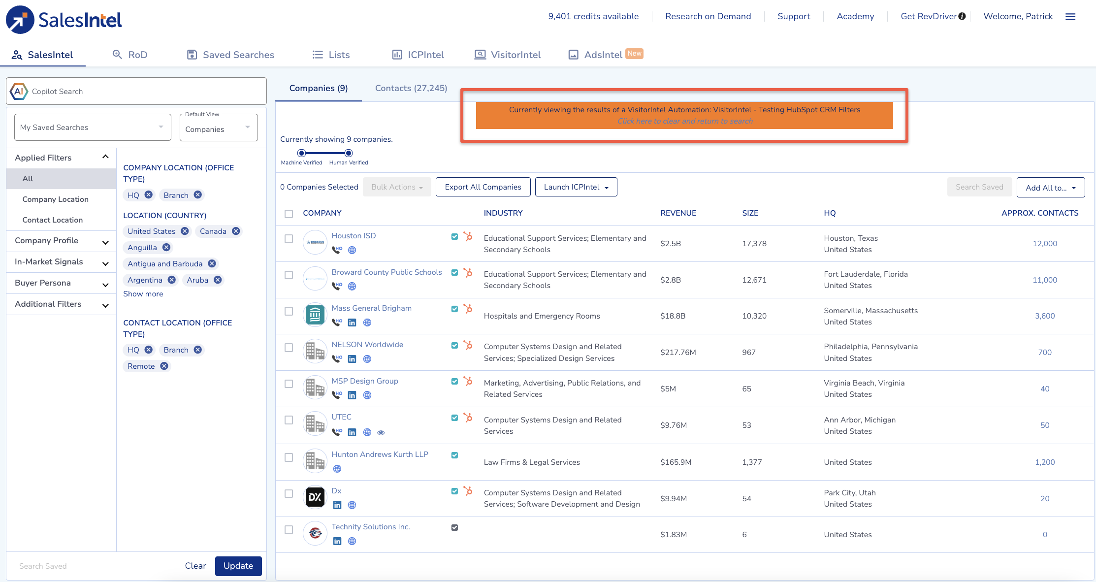This screenshot has width=1096, height=582.
Task: Open the My Saved Searches dropdown
Action: tap(93, 128)
